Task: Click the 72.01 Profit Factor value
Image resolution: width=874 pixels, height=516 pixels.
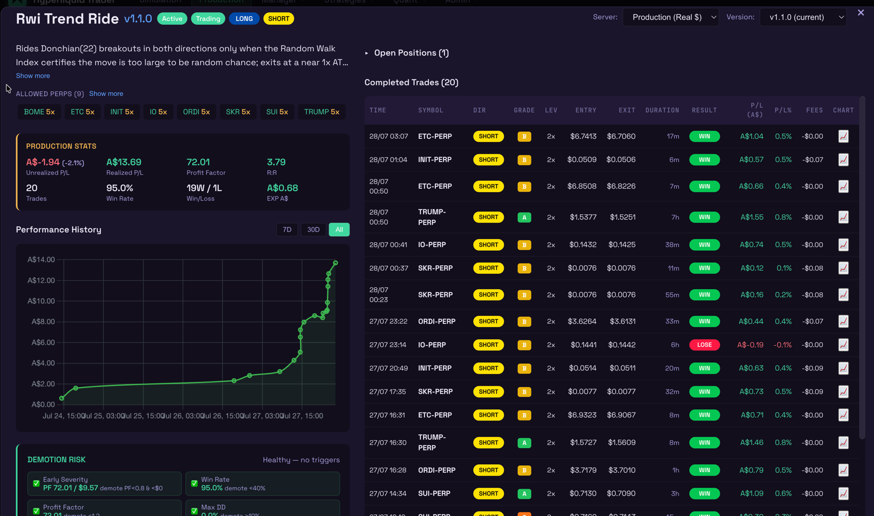Action: [198, 162]
